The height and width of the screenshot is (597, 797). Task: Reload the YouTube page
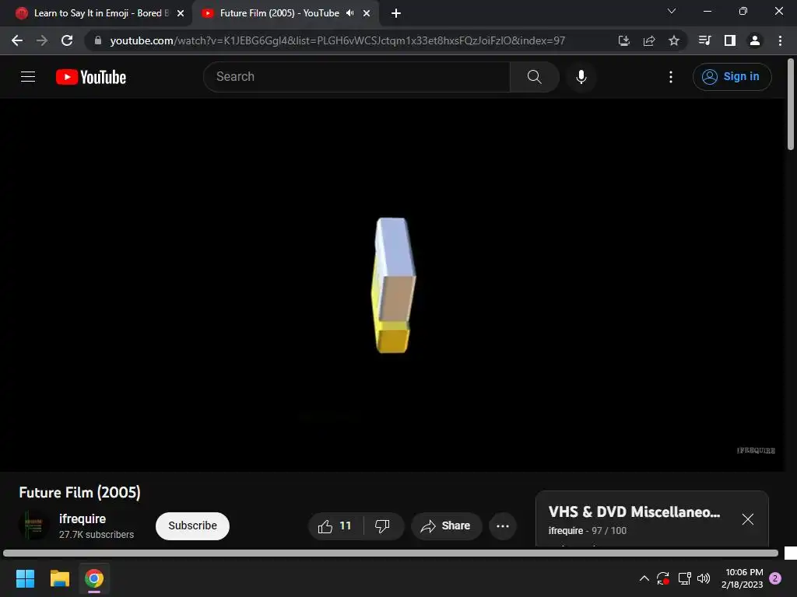(67, 40)
